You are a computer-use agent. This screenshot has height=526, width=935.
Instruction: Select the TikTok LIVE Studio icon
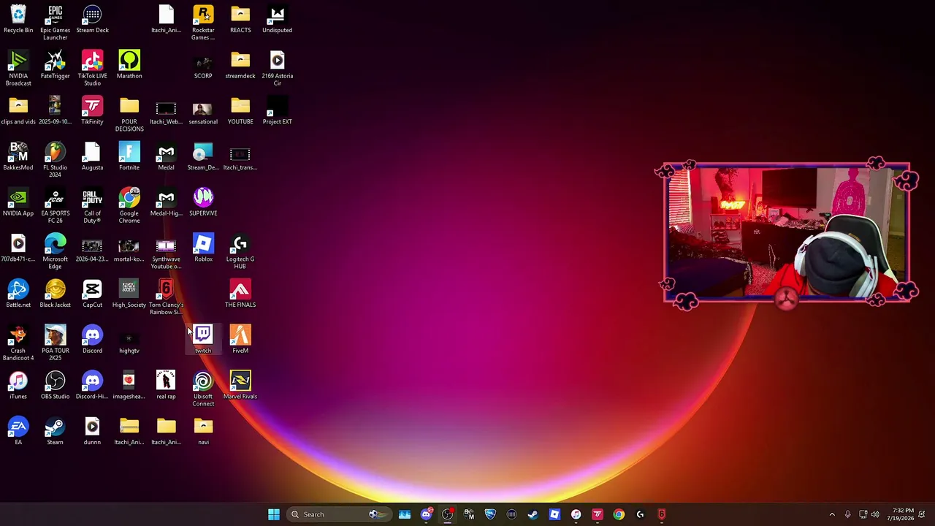tap(92, 69)
